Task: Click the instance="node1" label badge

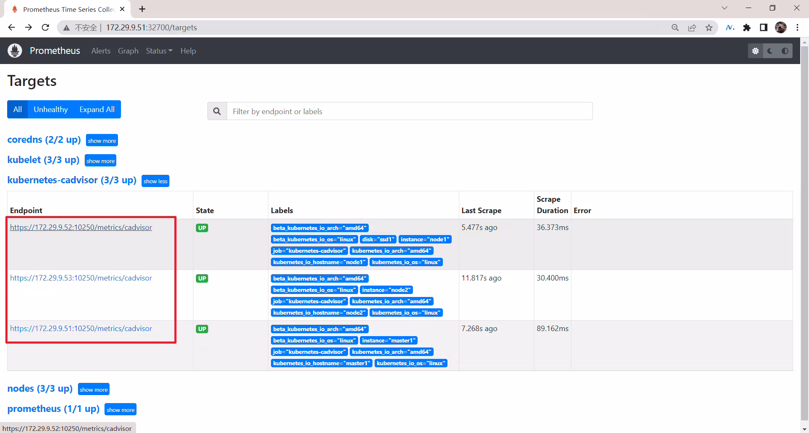Action: point(425,239)
